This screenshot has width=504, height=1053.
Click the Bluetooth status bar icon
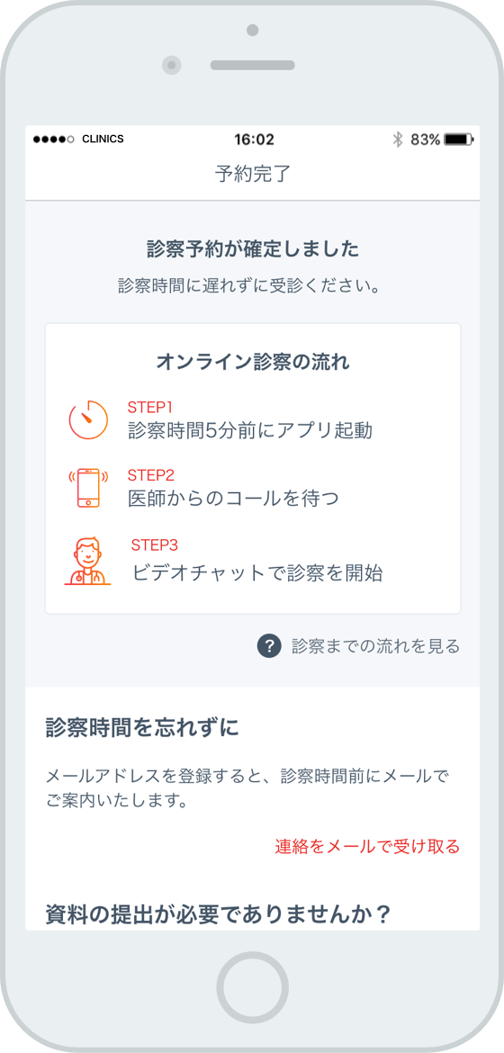coord(397,139)
